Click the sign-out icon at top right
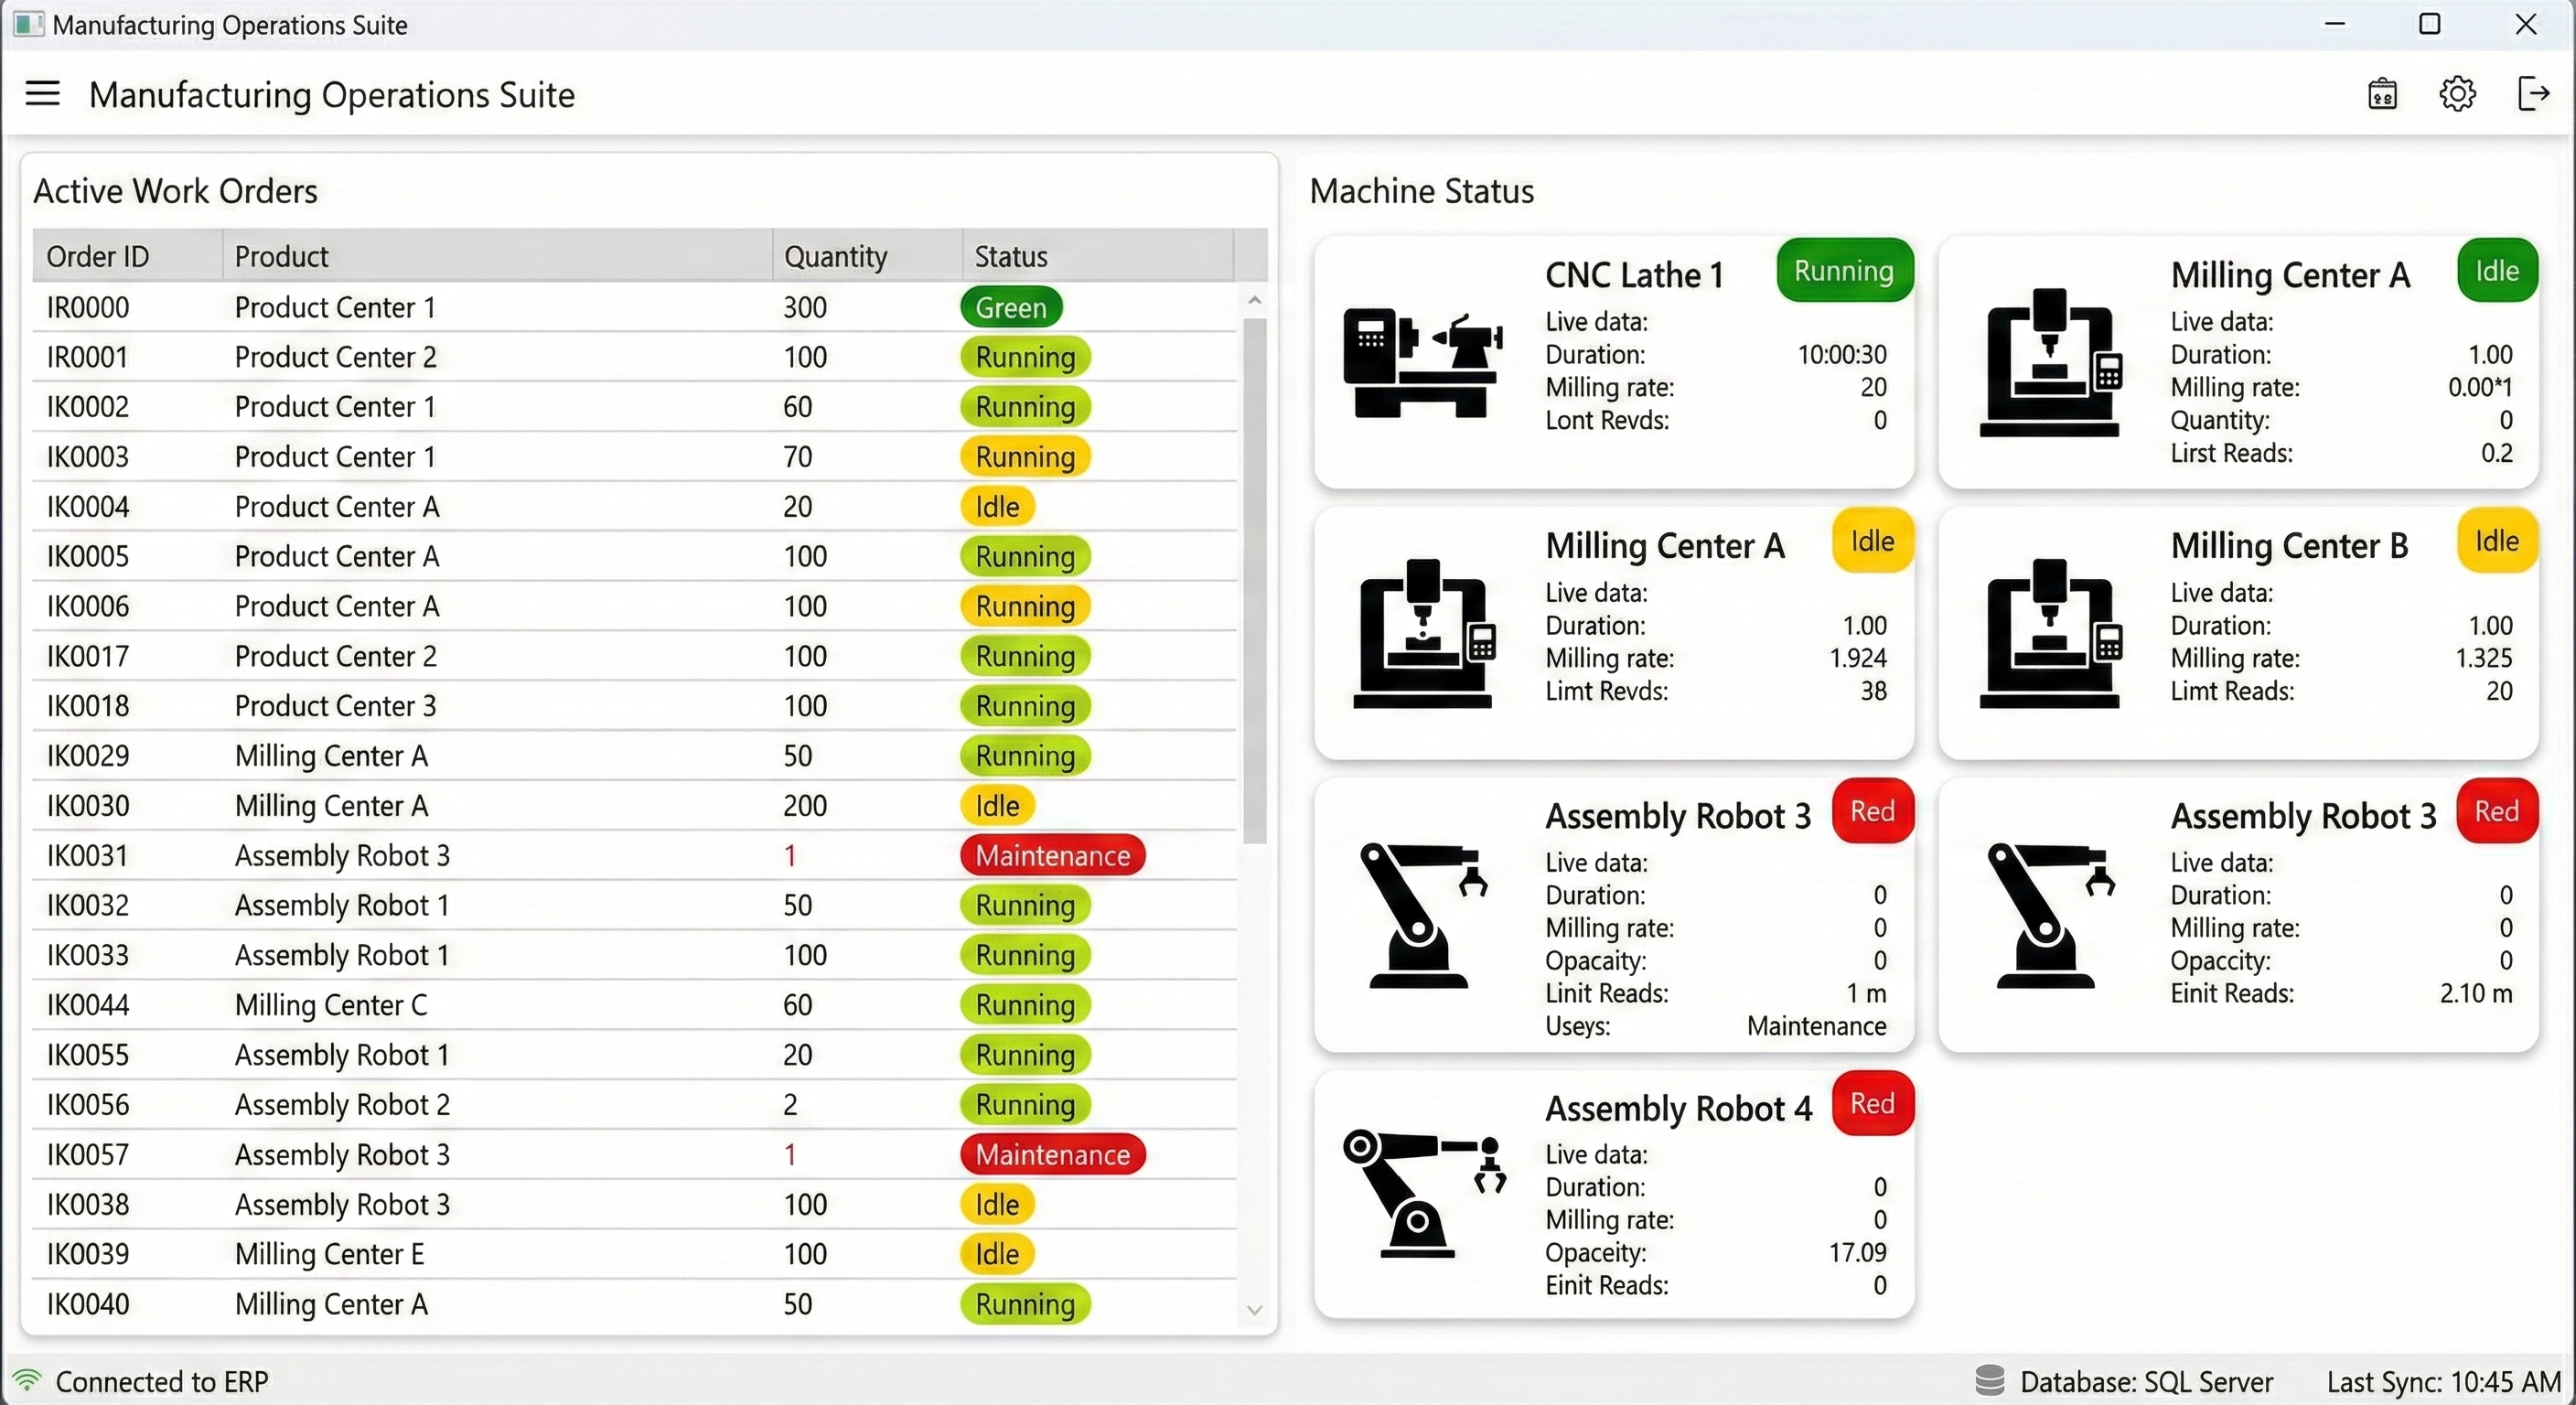Image resolution: width=2576 pixels, height=1405 pixels. pos(2534,93)
